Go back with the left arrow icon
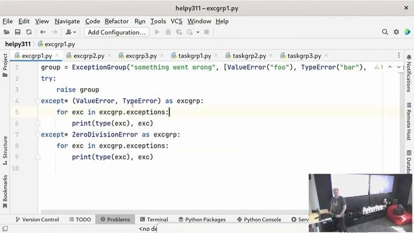 (x=43, y=32)
